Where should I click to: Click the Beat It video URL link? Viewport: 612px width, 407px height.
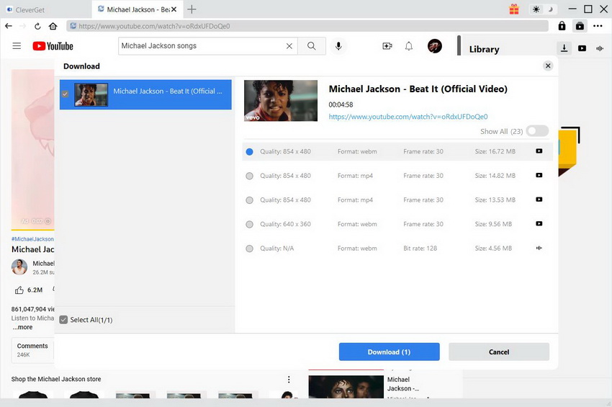pyautogui.click(x=408, y=117)
